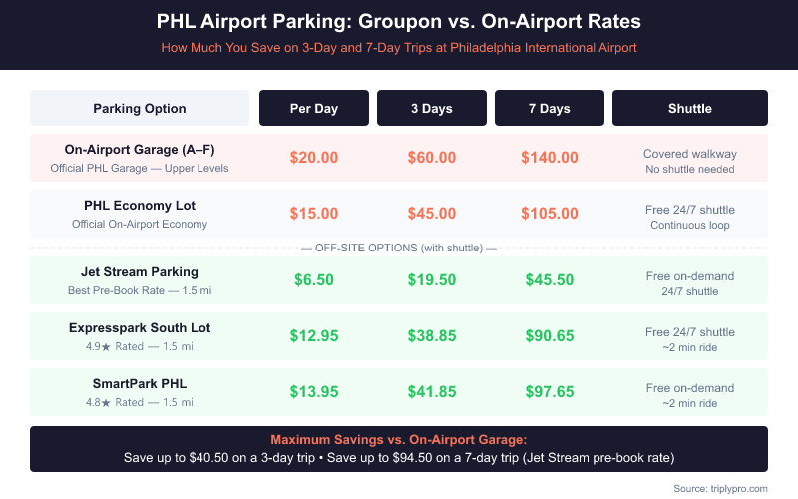Click the Parking Option column header
The height and width of the screenshot is (499, 798).
click(140, 108)
